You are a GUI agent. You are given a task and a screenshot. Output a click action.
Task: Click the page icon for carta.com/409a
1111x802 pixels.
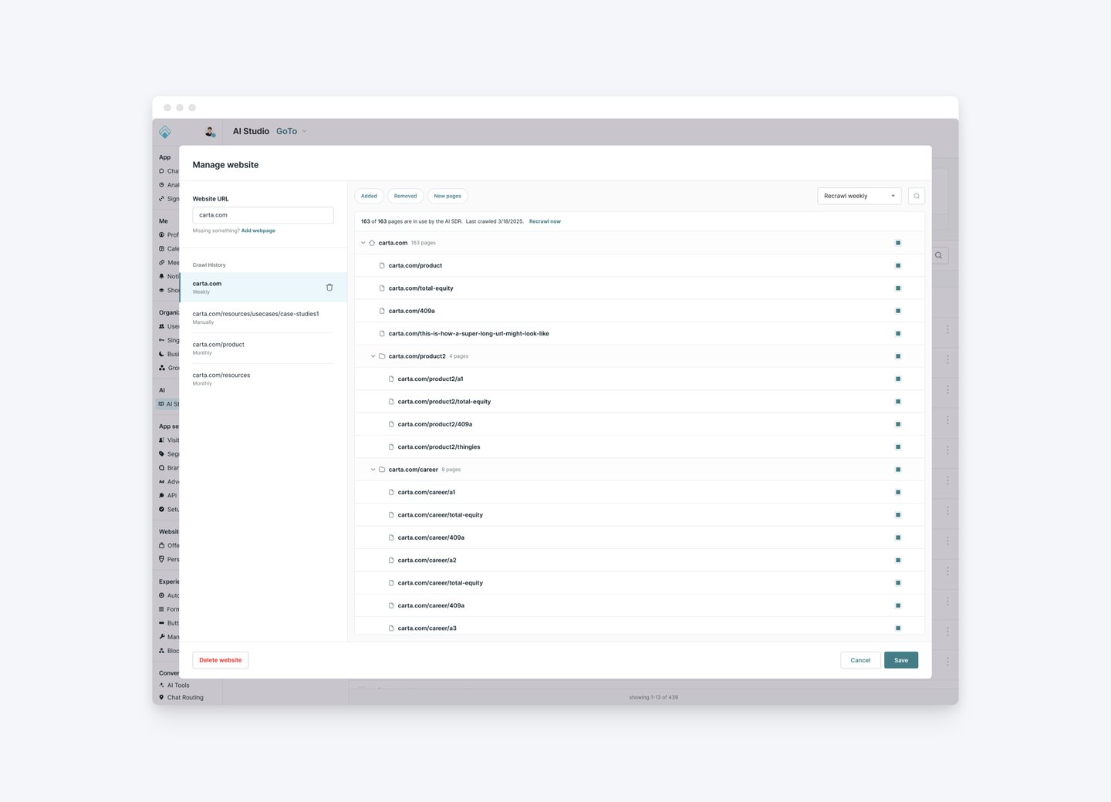click(382, 311)
